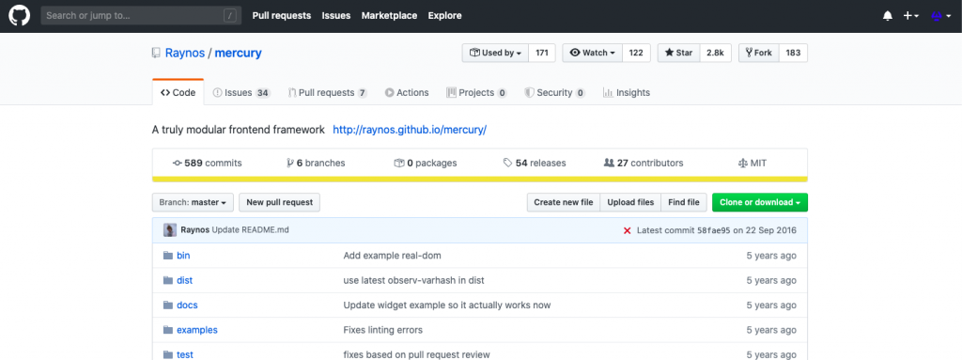Expand the Used by dropdown
The height and width of the screenshot is (360, 962).
point(495,53)
